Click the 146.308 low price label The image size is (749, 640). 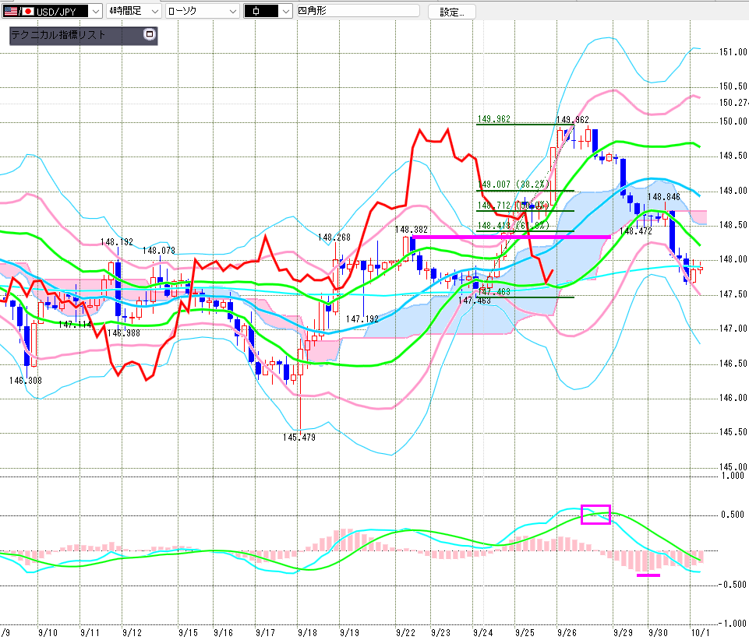point(26,380)
